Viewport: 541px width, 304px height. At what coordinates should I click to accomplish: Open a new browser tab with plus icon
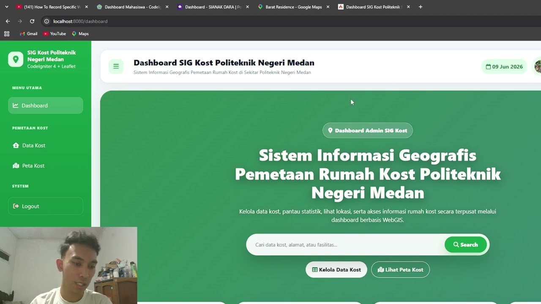[420, 7]
